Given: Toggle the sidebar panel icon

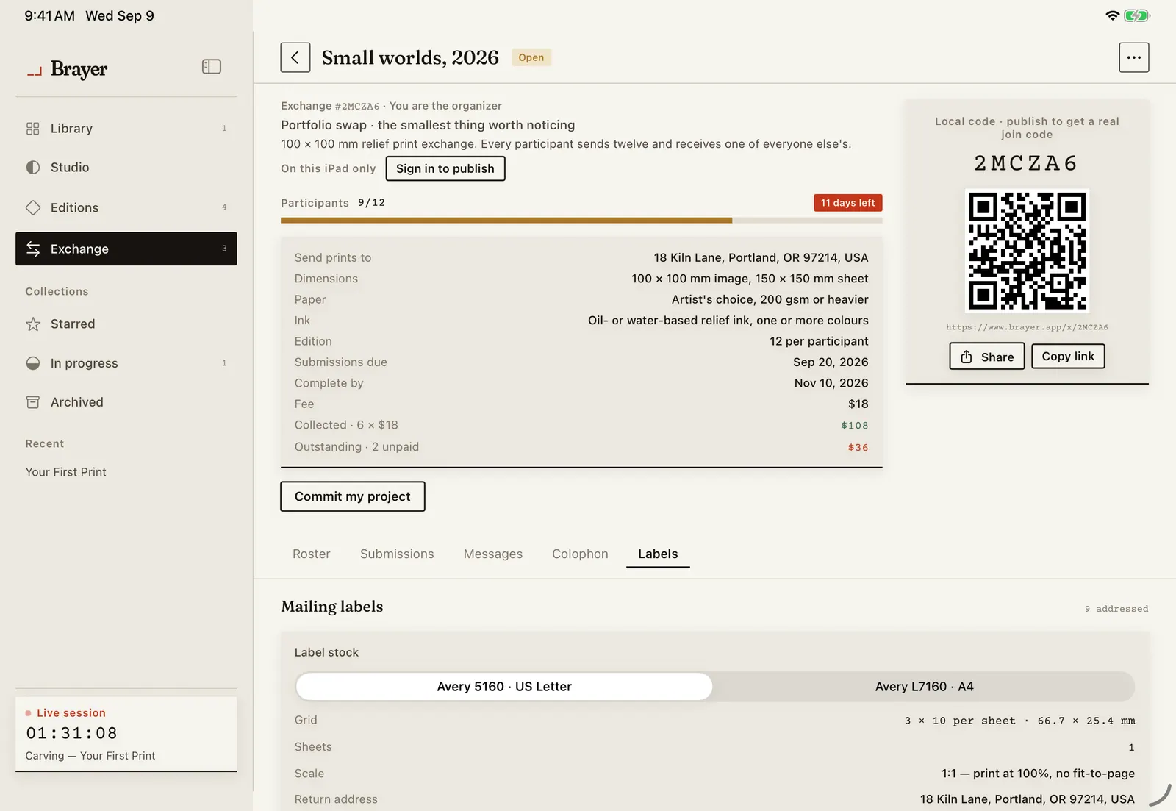Looking at the screenshot, I should point(212,67).
